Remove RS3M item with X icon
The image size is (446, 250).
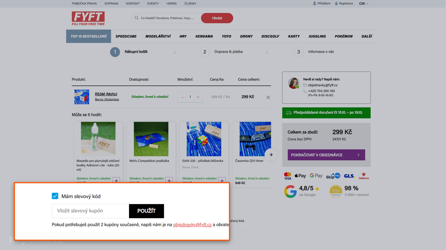(x=268, y=97)
